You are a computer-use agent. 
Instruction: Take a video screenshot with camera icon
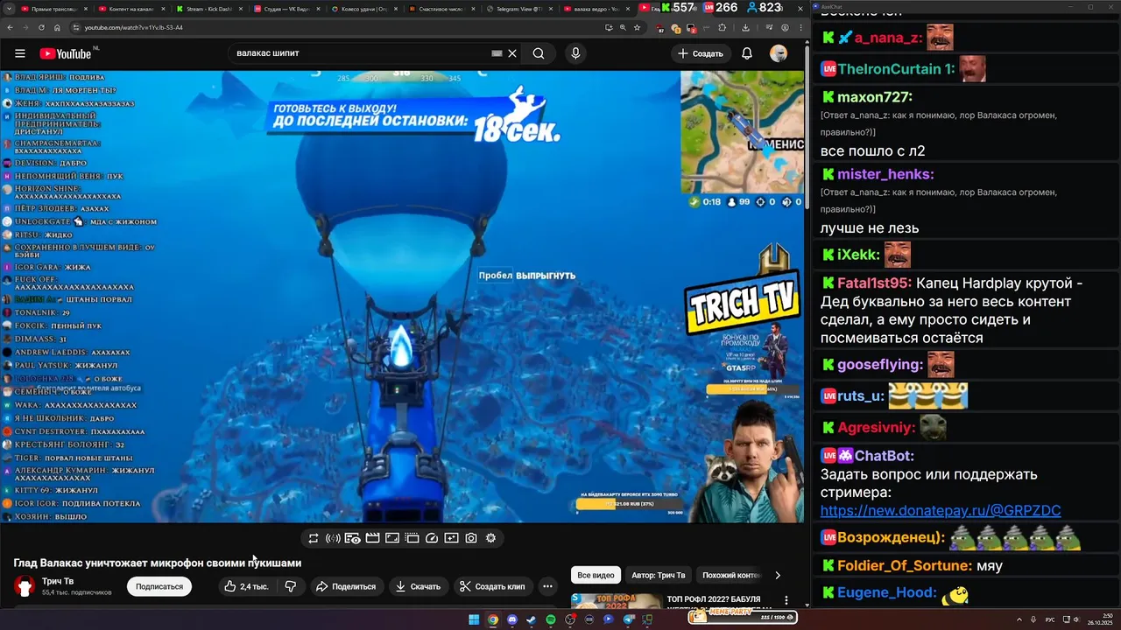[471, 538]
